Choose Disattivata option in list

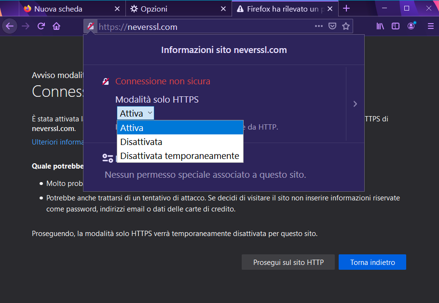point(180,142)
